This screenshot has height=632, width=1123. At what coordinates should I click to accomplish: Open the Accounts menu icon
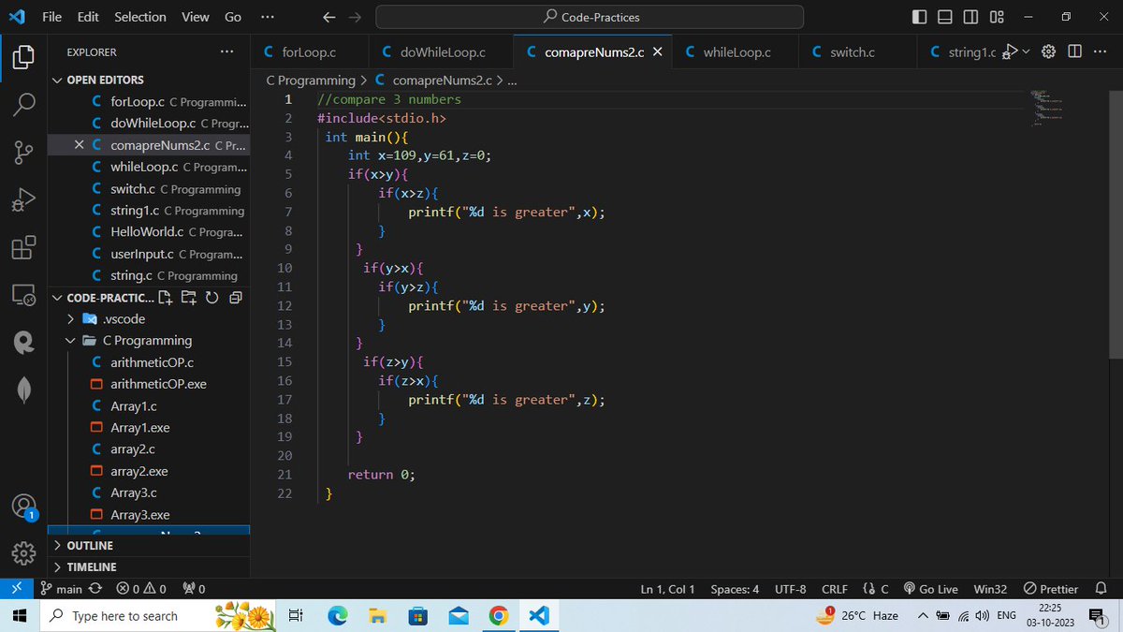click(23, 507)
